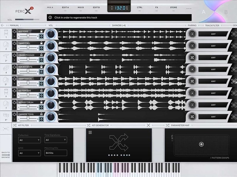The width and height of the screenshot is (237, 177).
Task: Click the pairing dial icon on Rim Accents
Action: click(193, 70)
